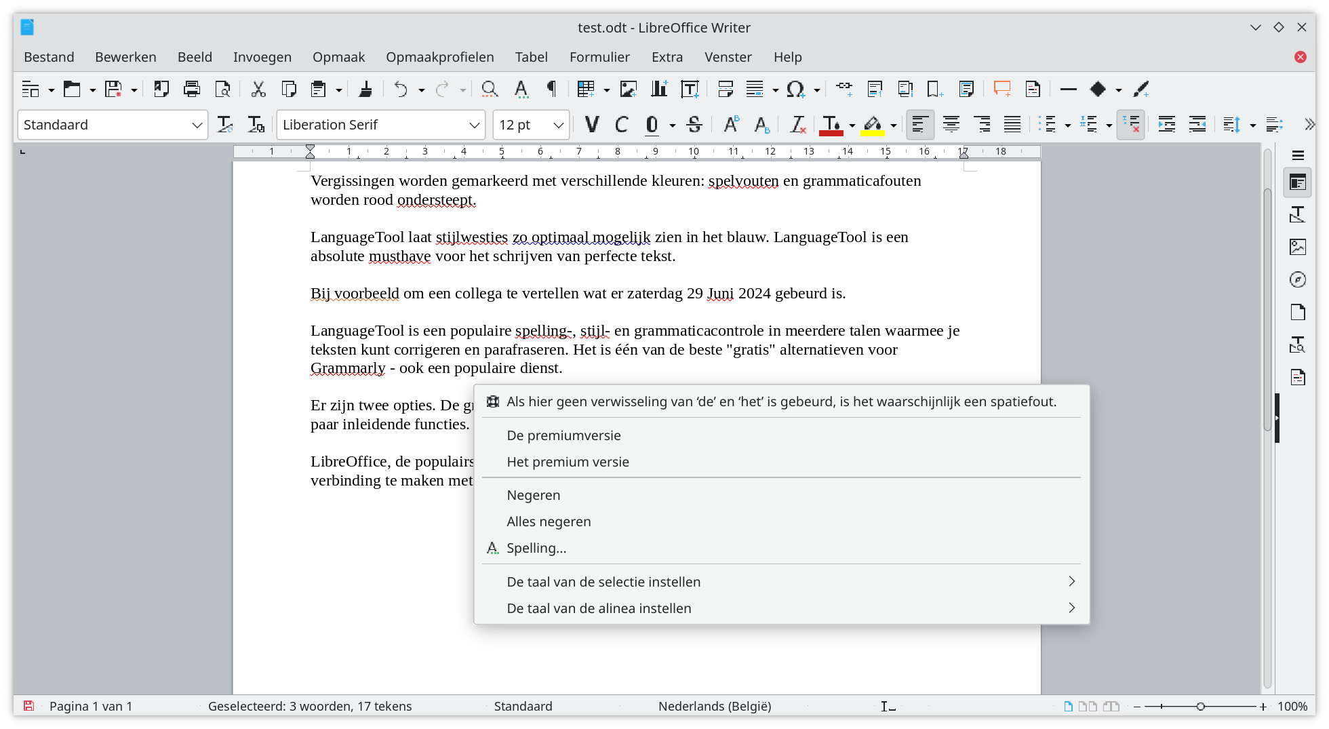
Task: Click the orange Insert Comment icon
Action: click(1001, 89)
